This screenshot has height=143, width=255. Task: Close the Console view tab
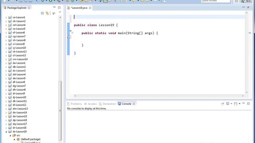pos(134,104)
